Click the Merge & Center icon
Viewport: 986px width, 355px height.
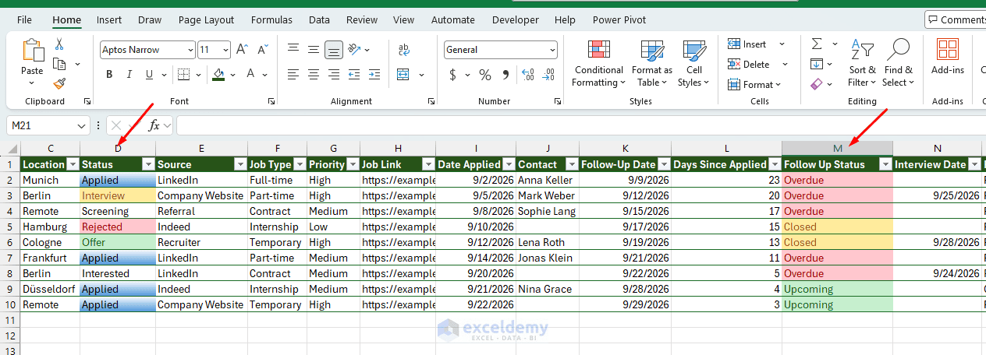tap(403, 75)
